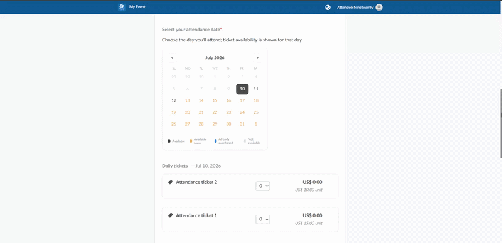
Task: Click the Select your attendance date label
Action: tap(191, 30)
